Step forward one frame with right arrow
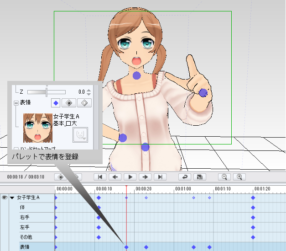The image size is (286, 251). click(x=145, y=177)
